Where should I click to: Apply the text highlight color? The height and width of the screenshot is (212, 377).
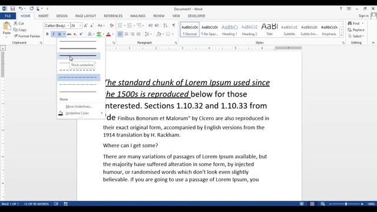click(99, 34)
